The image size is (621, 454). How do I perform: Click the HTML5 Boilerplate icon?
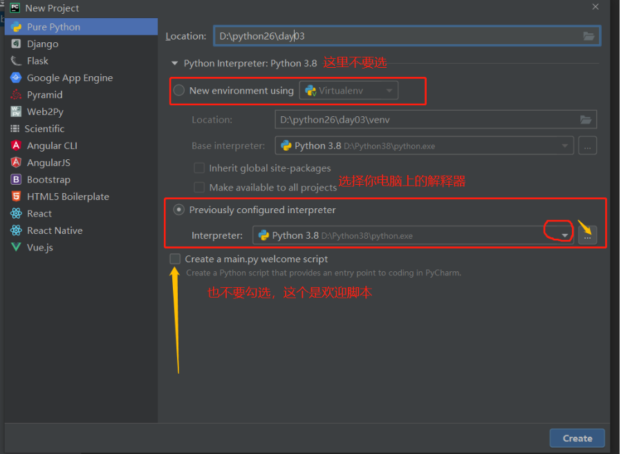[x=16, y=197]
